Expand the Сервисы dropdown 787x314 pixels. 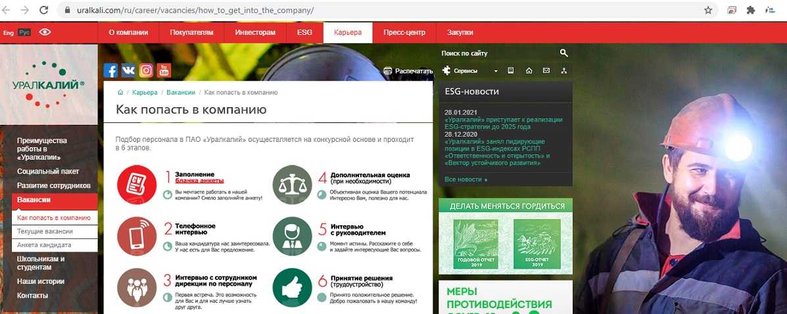point(470,71)
